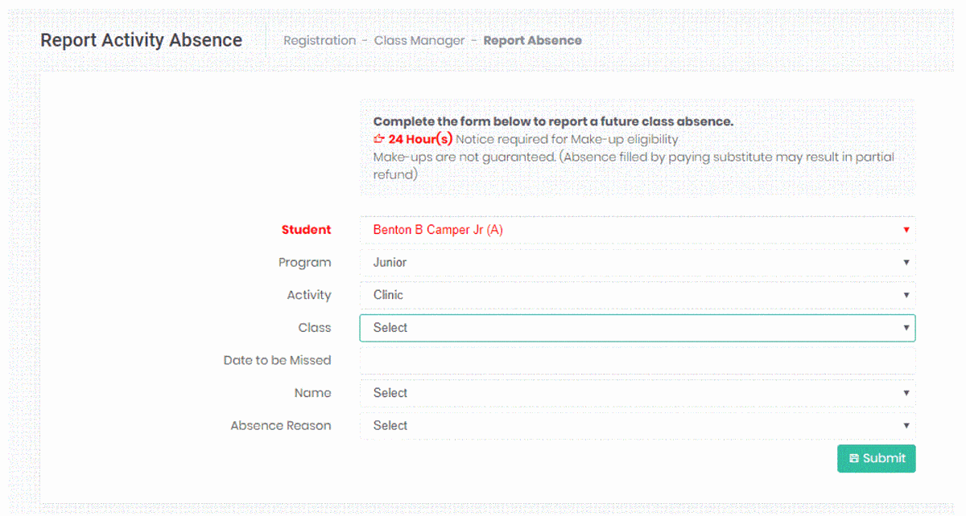Click the red arrow on Student dropdown
This screenshot has height=516, width=966.
tap(906, 230)
